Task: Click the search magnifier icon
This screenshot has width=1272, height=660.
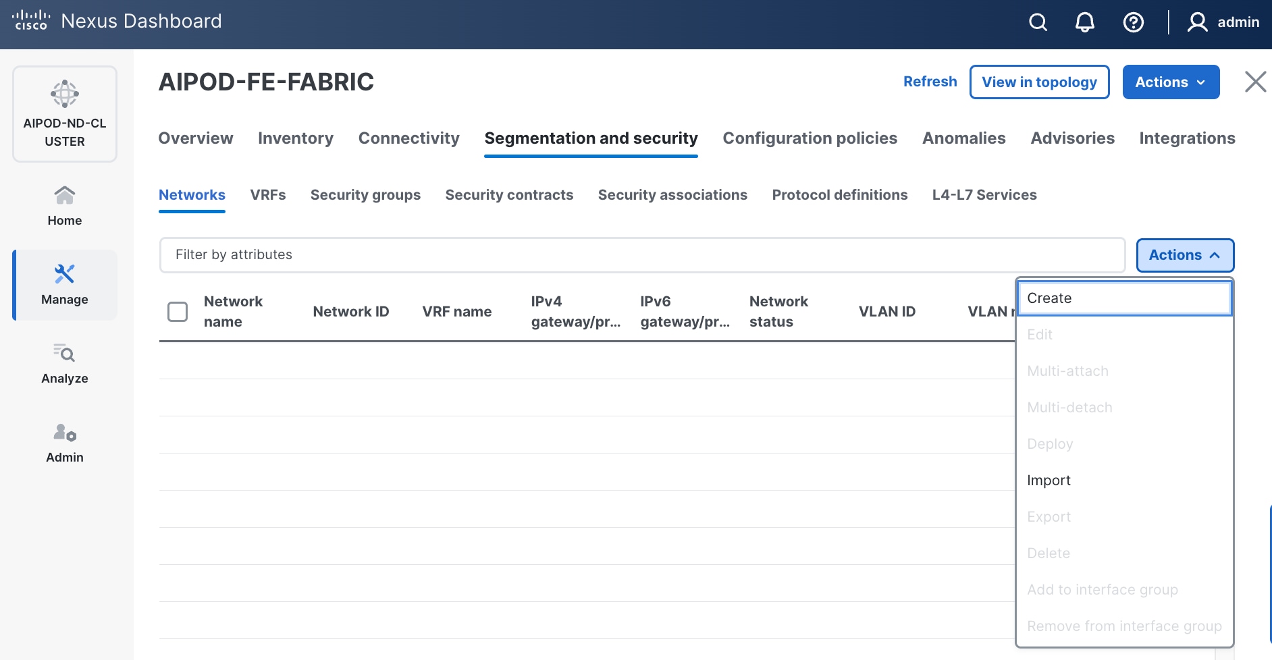Action: pos(1038,23)
